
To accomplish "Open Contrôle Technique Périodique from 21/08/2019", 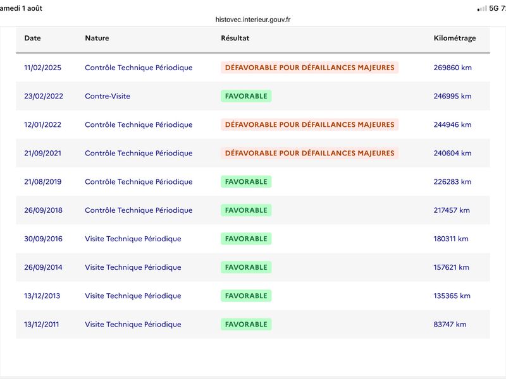I will (x=139, y=182).
